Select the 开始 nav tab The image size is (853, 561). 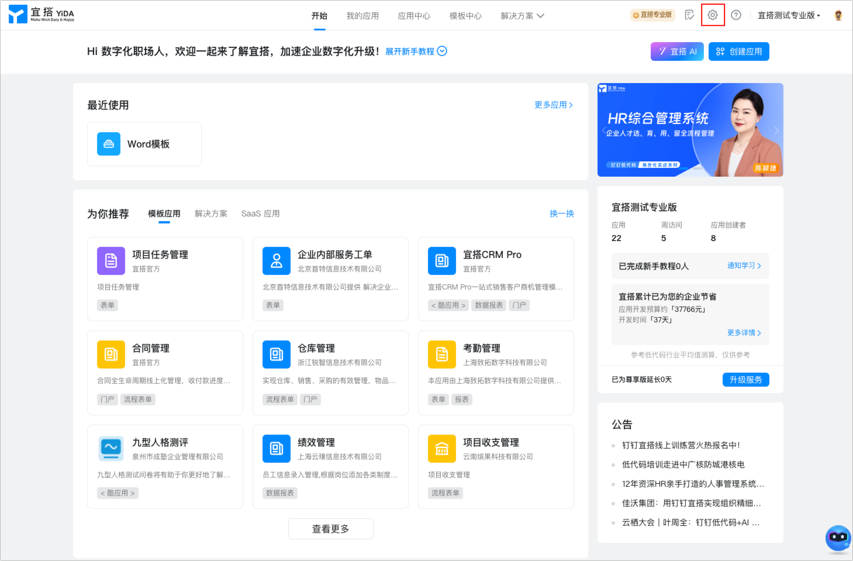(319, 16)
